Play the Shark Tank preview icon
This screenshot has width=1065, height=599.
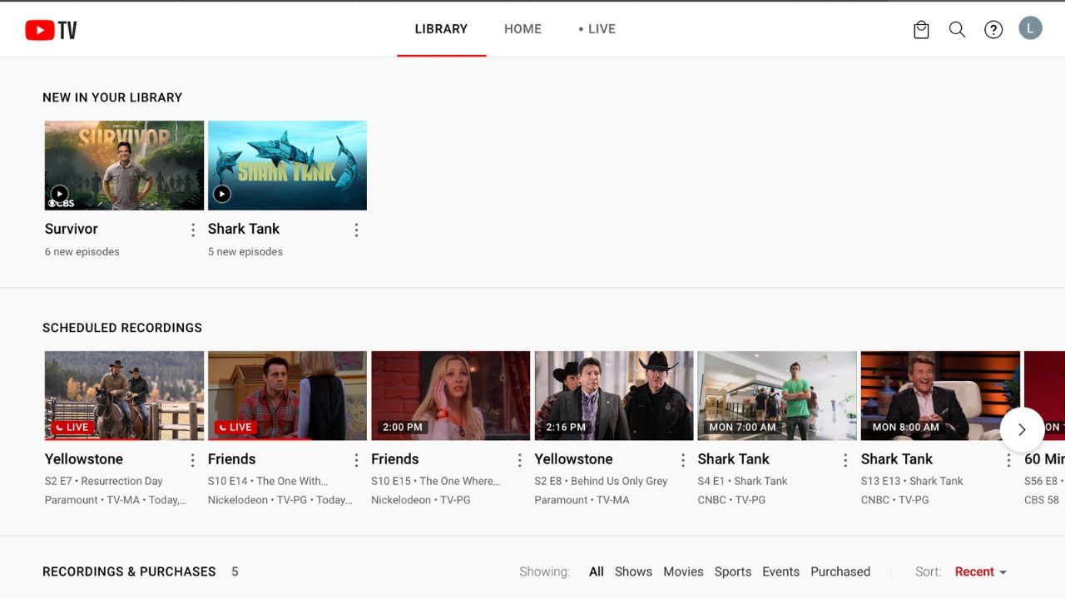221,193
